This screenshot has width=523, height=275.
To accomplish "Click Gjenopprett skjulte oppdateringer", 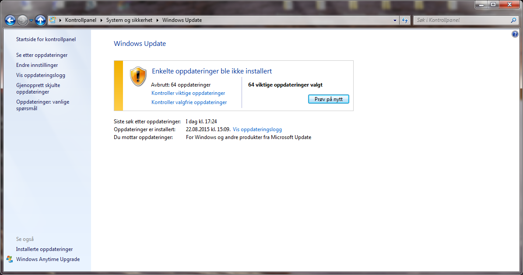I will click(38, 88).
